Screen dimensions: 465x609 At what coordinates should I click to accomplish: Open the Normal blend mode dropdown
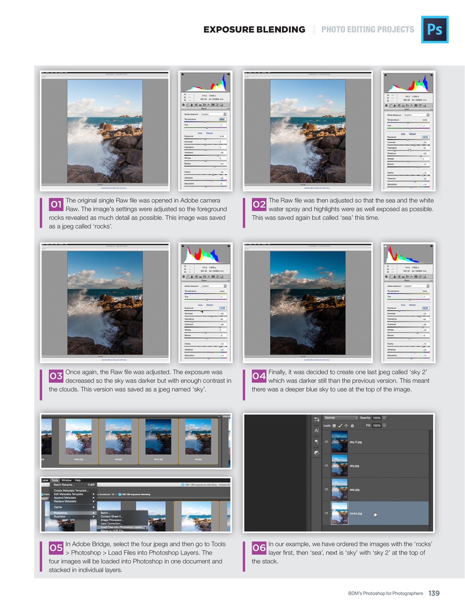click(340, 417)
